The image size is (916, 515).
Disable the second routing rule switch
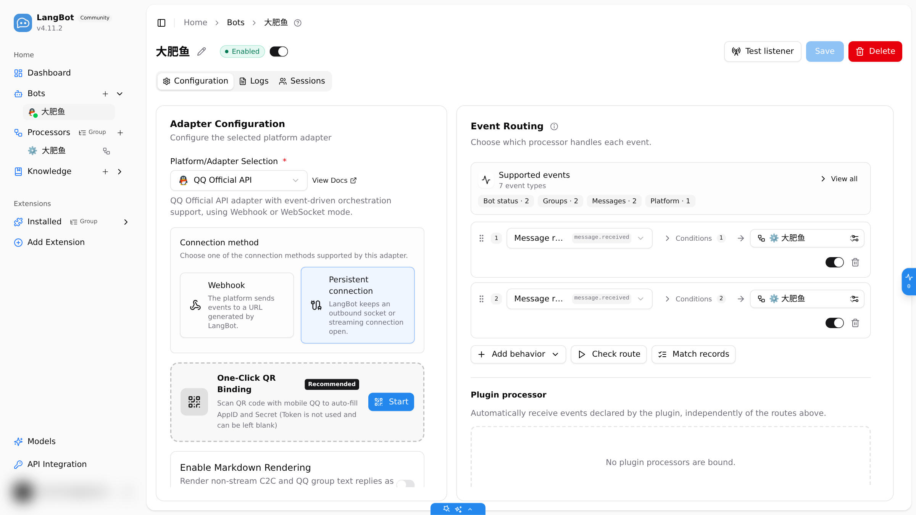[x=834, y=323]
